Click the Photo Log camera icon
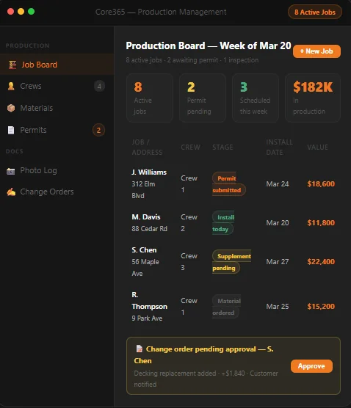This screenshot has width=351, height=408. pyautogui.click(x=11, y=171)
